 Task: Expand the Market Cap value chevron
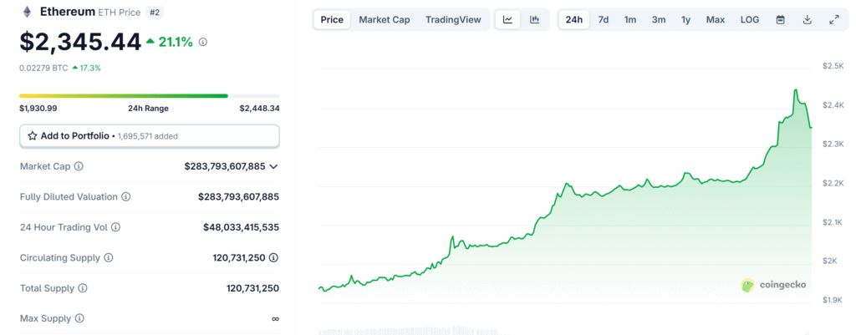(x=273, y=166)
